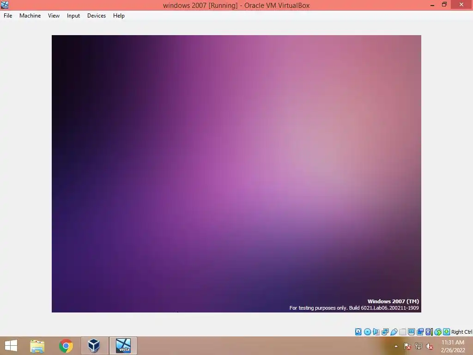
Task: Open the Devices menu
Action: 97,16
